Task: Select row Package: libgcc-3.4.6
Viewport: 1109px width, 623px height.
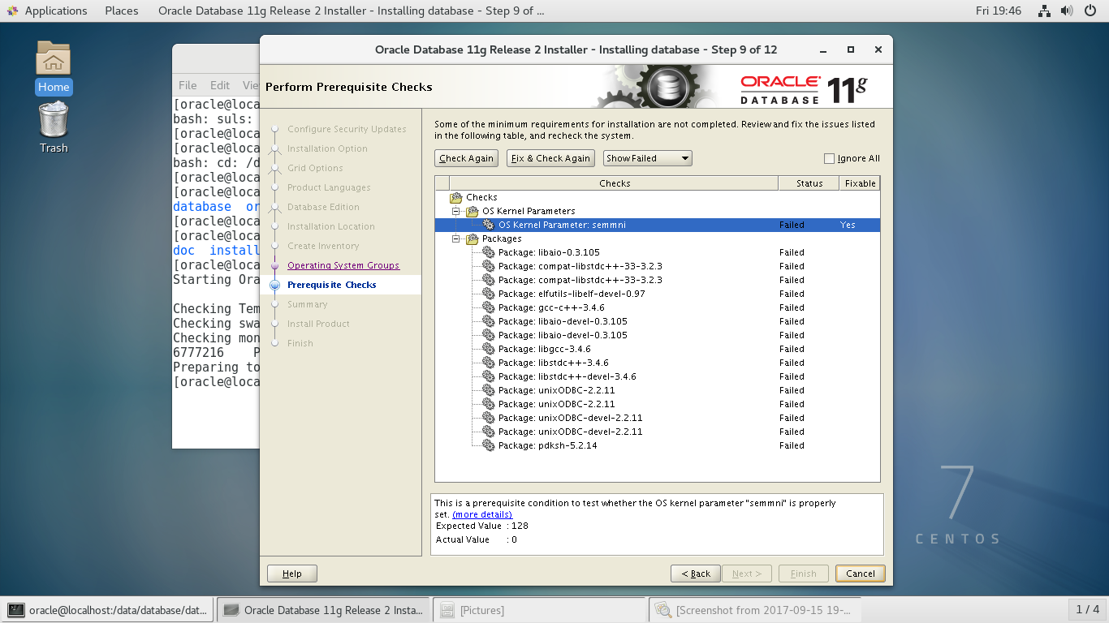Action: point(658,349)
